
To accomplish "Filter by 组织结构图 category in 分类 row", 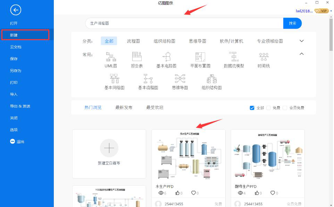I will tap(165, 41).
